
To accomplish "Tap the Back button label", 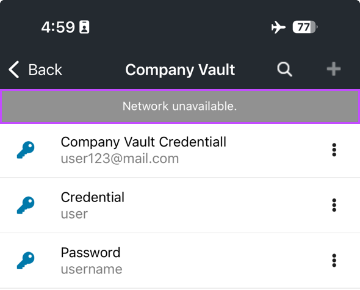I will click(45, 70).
